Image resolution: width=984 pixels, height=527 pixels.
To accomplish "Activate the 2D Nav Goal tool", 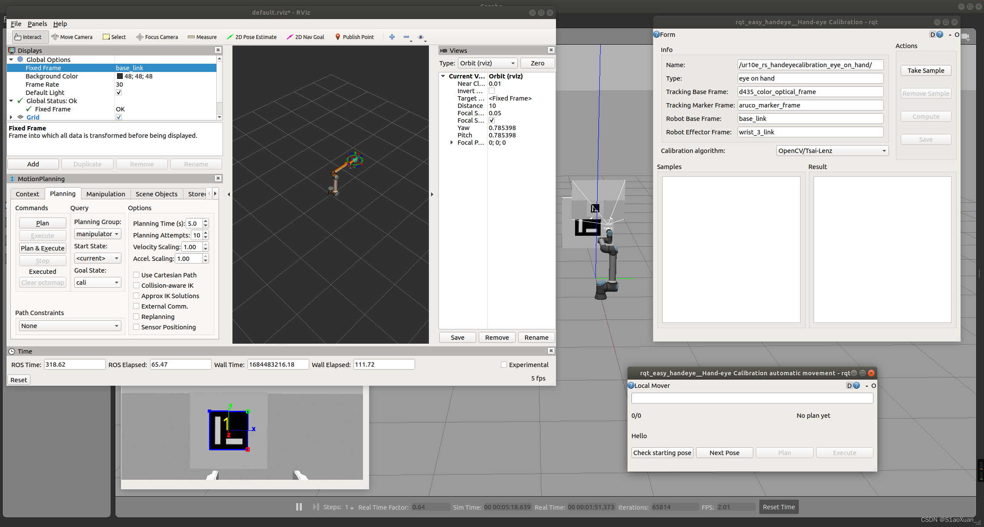I will point(305,37).
